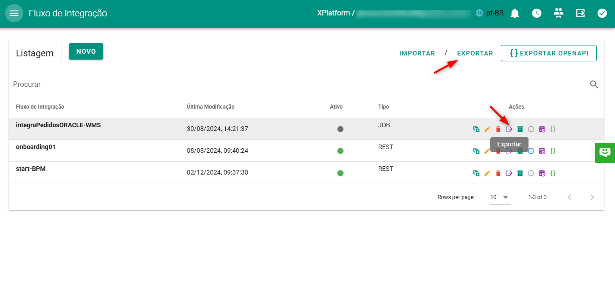This screenshot has height=285, width=615.
Task: Click the EXPORTAR OPENAPI button
Action: pos(549,53)
